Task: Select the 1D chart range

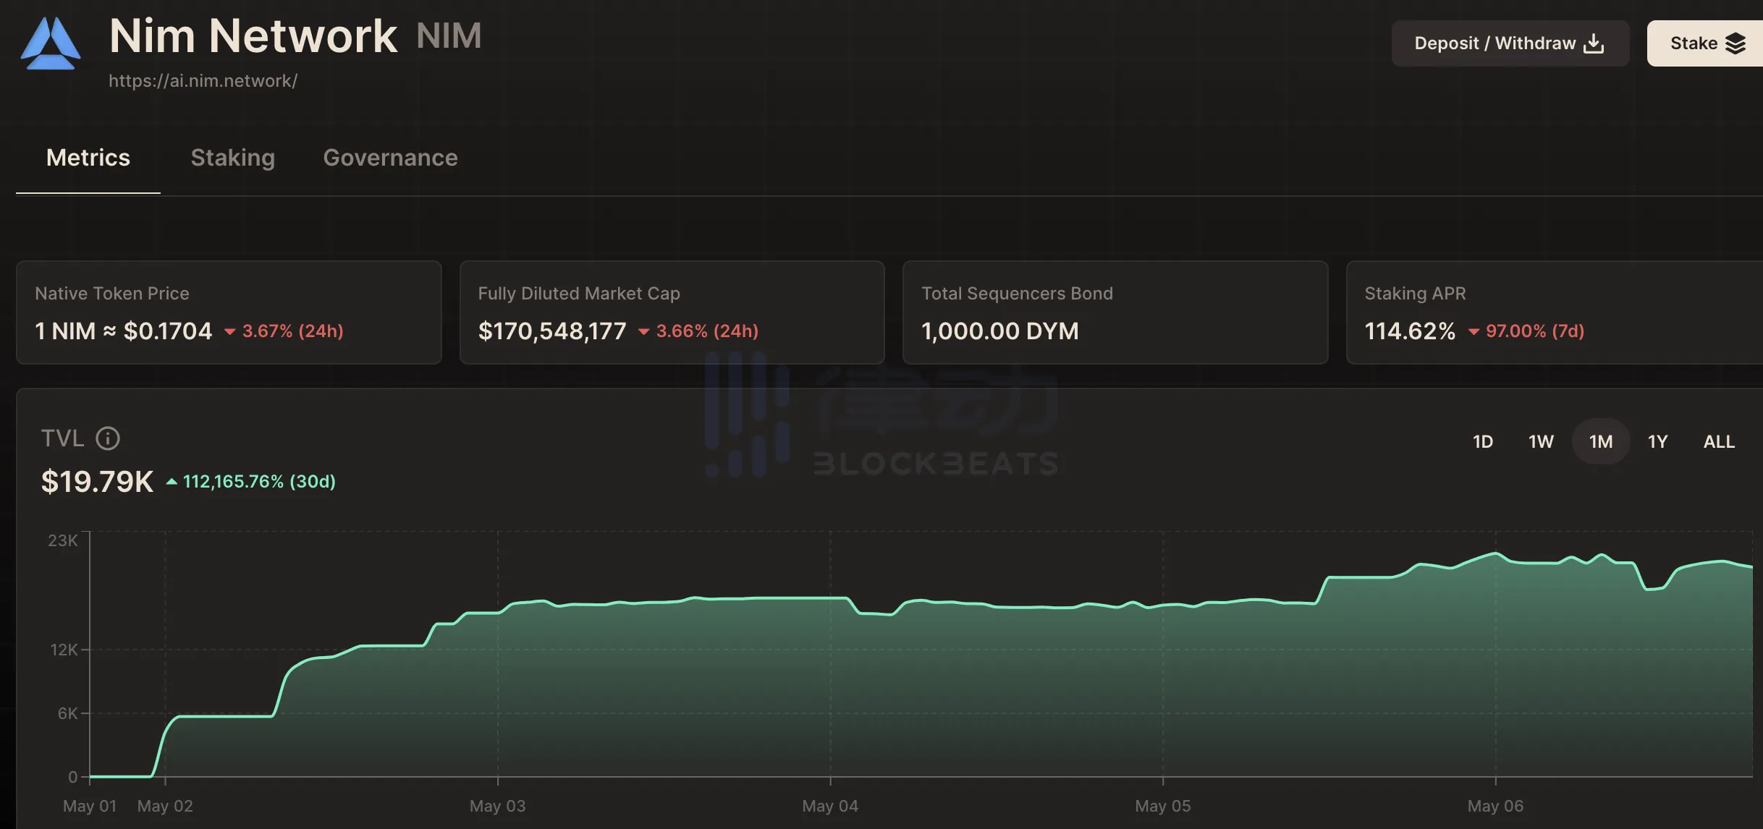Action: click(1482, 441)
